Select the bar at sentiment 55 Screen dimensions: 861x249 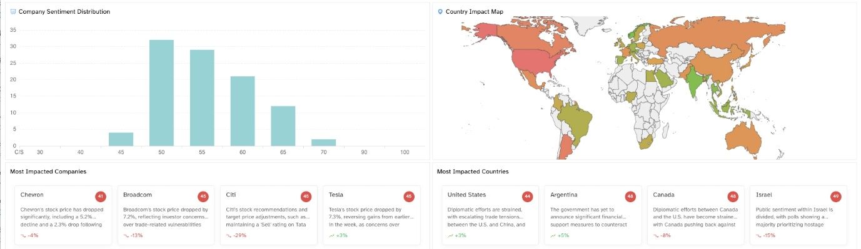202,98
